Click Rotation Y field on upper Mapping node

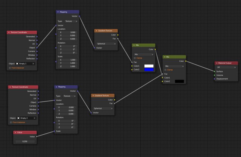point(67,50)
